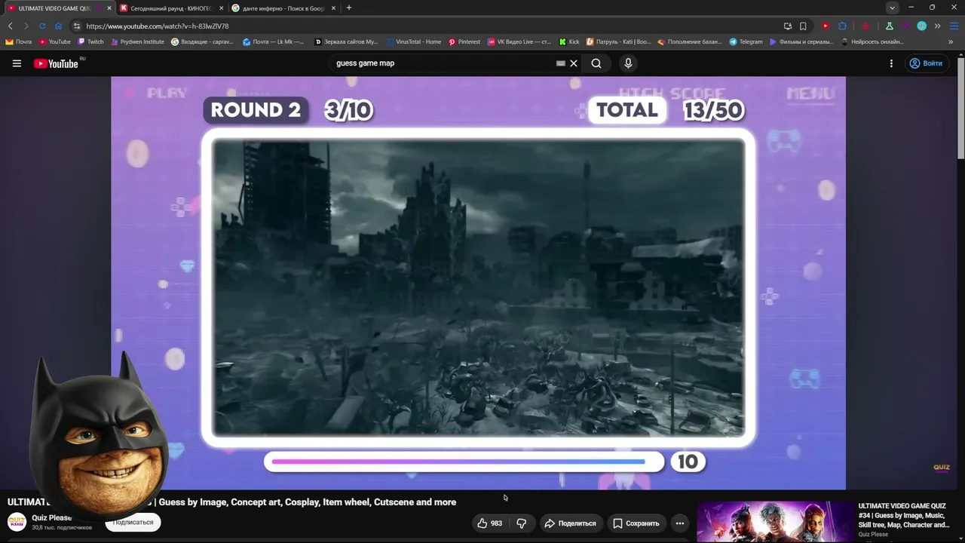Click the Сохранить save button

[x=636, y=523]
